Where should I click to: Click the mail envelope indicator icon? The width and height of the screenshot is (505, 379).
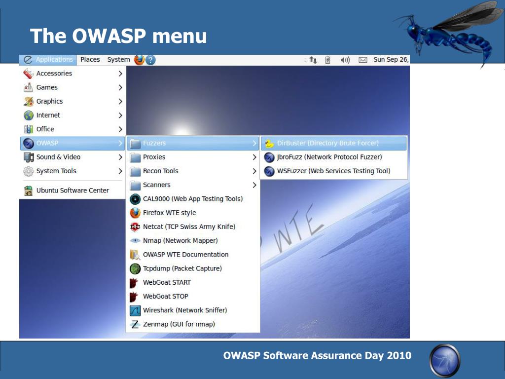pos(363,60)
